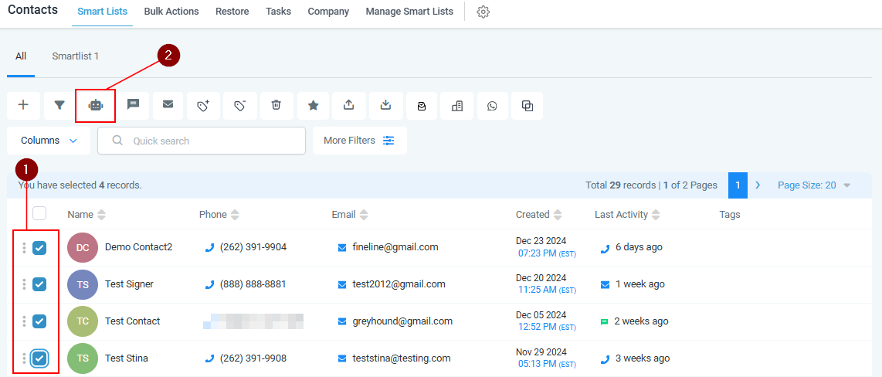Uncheck the Test Signer checkbox
The height and width of the screenshot is (377, 882).
tap(39, 284)
